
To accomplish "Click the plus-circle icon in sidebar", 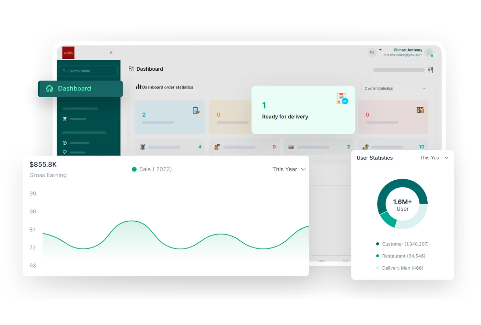I will 65,143.
